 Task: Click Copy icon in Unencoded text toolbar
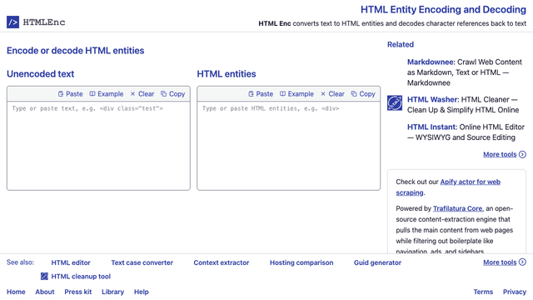point(163,94)
